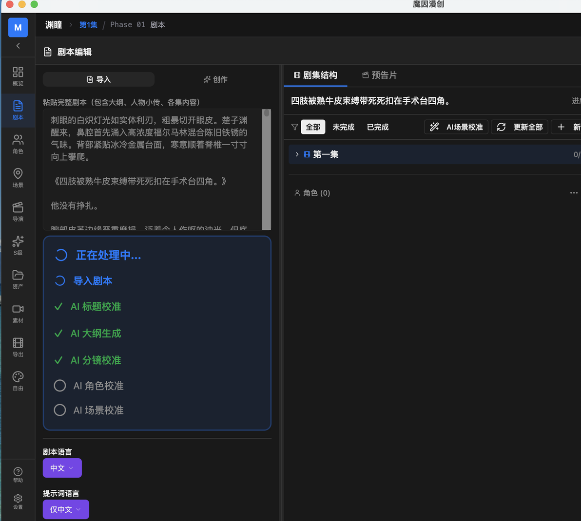Image resolution: width=581 pixels, height=521 pixels.
Task: Click the 更新全部 refresh button
Action: pyautogui.click(x=520, y=127)
